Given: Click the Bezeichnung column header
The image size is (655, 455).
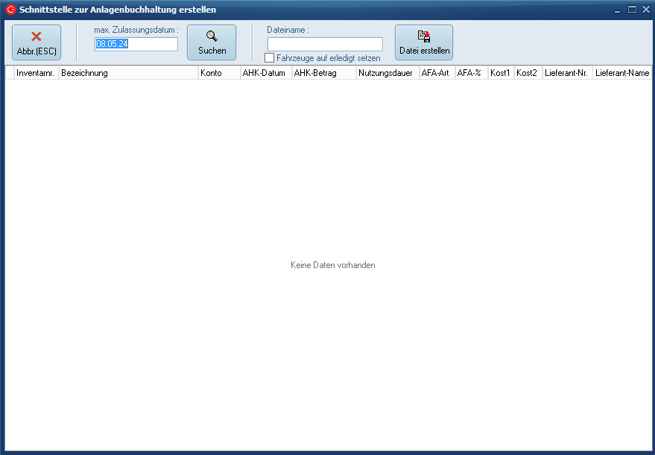Looking at the screenshot, I should click(128, 73).
